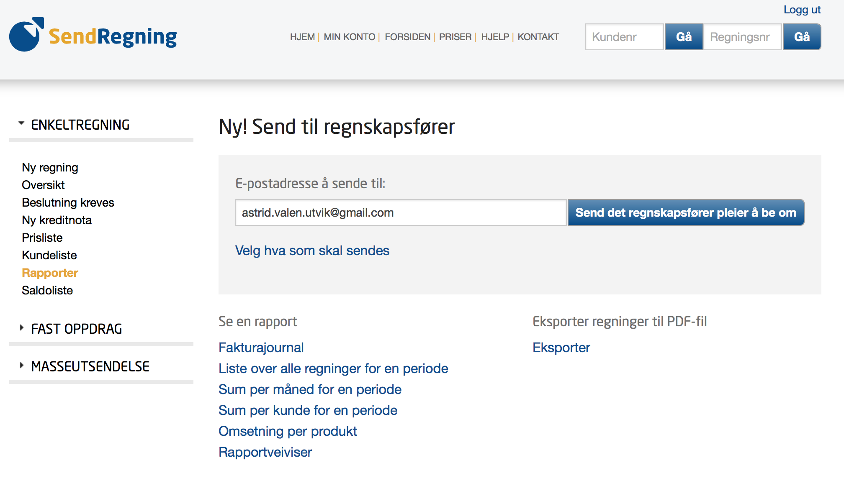The width and height of the screenshot is (844, 491).
Task: Open Velg hva som skal sendes link
Action: click(x=312, y=251)
